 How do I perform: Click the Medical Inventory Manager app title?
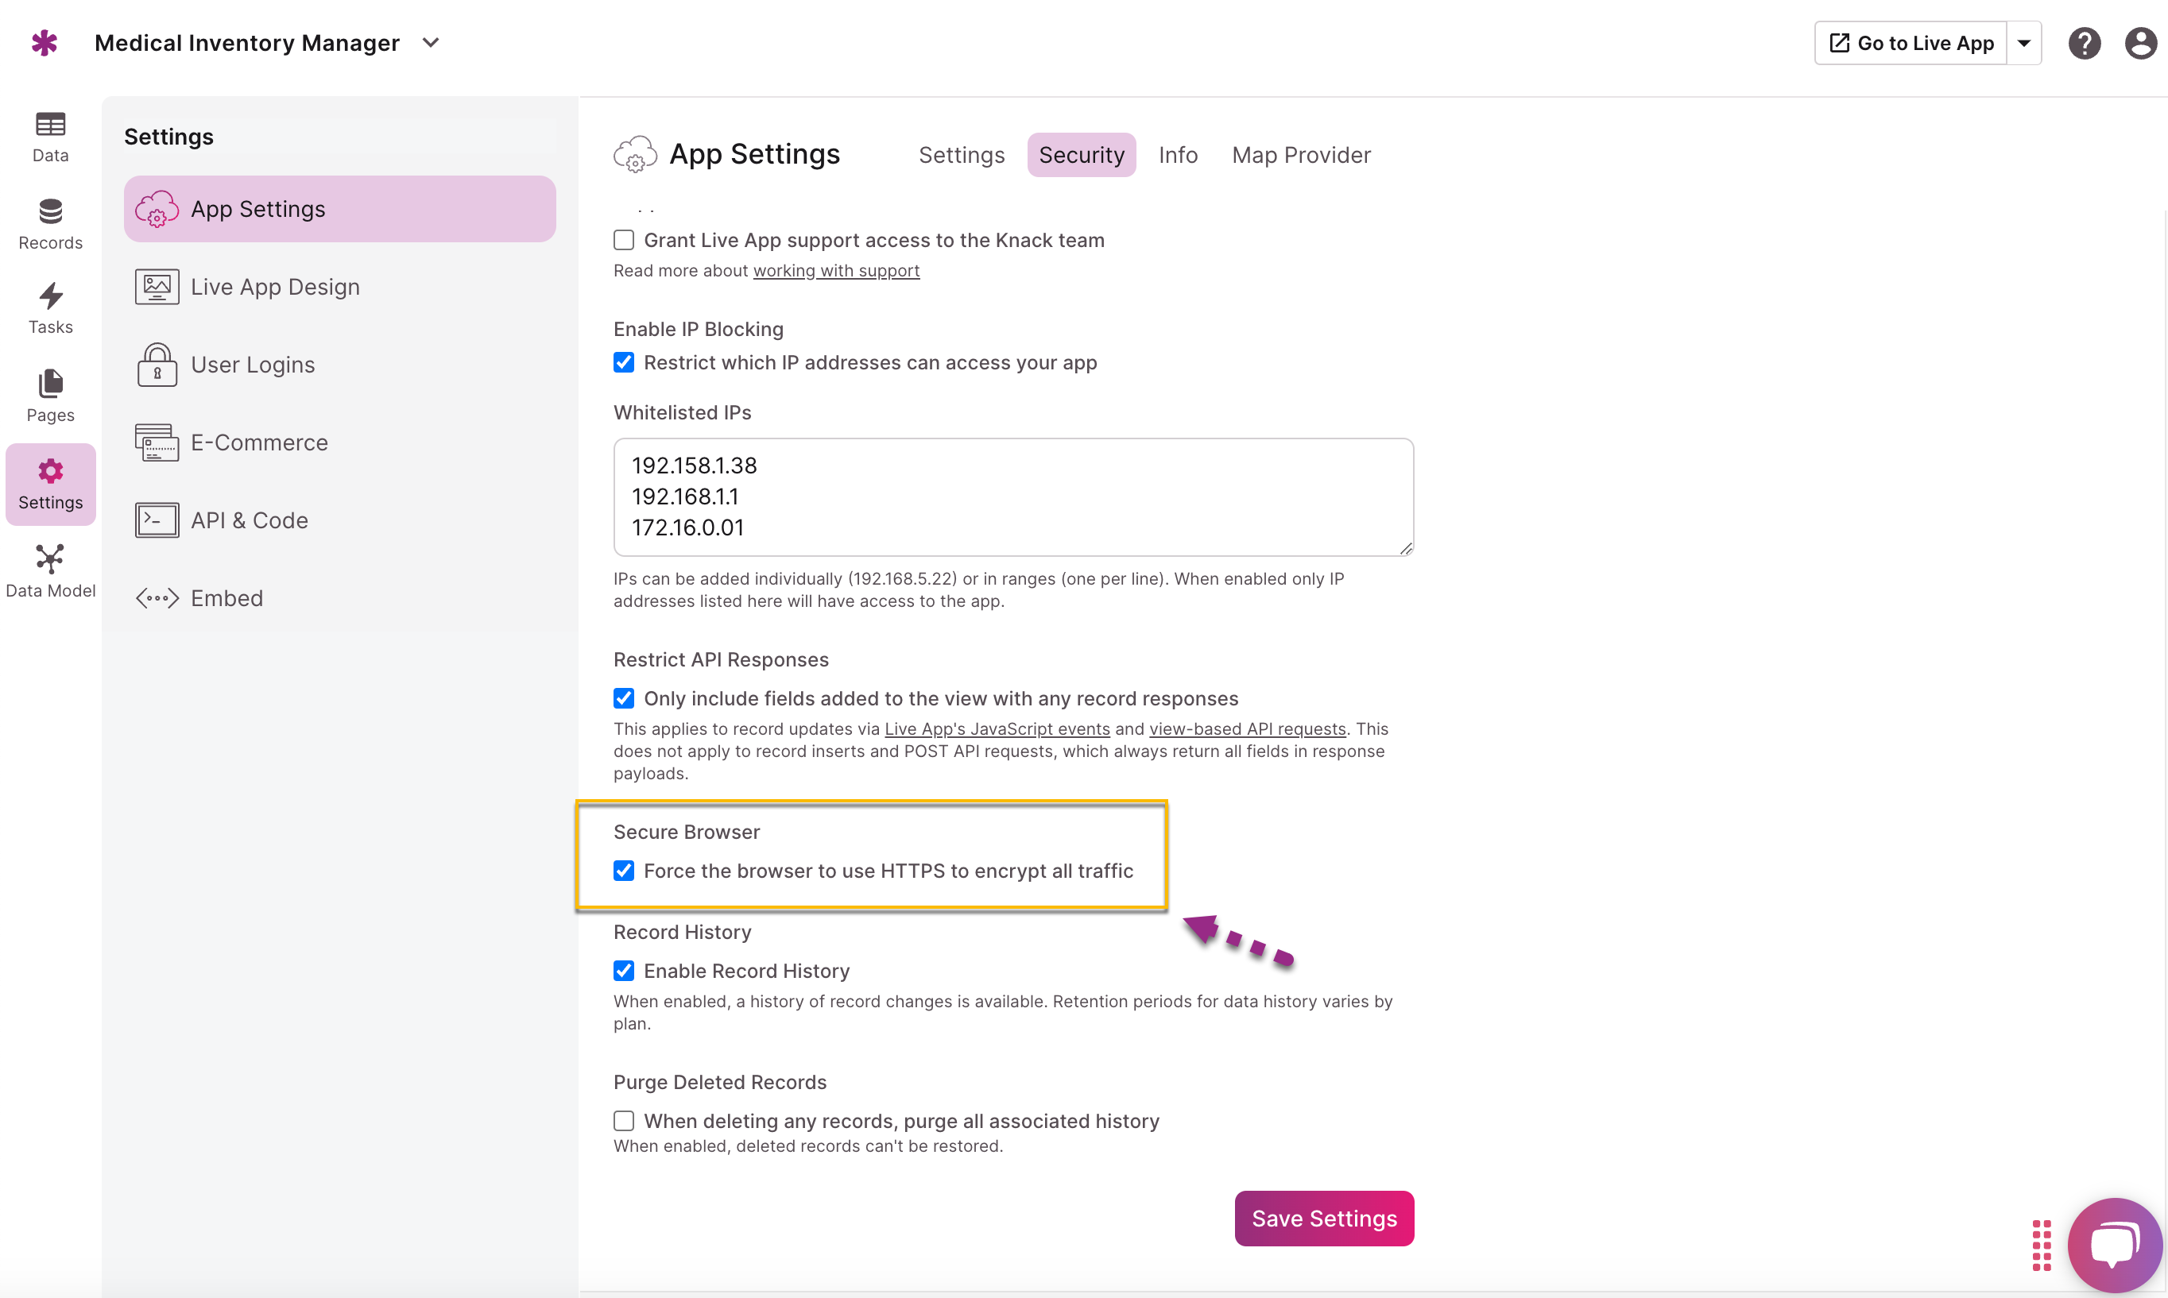click(246, 43)
